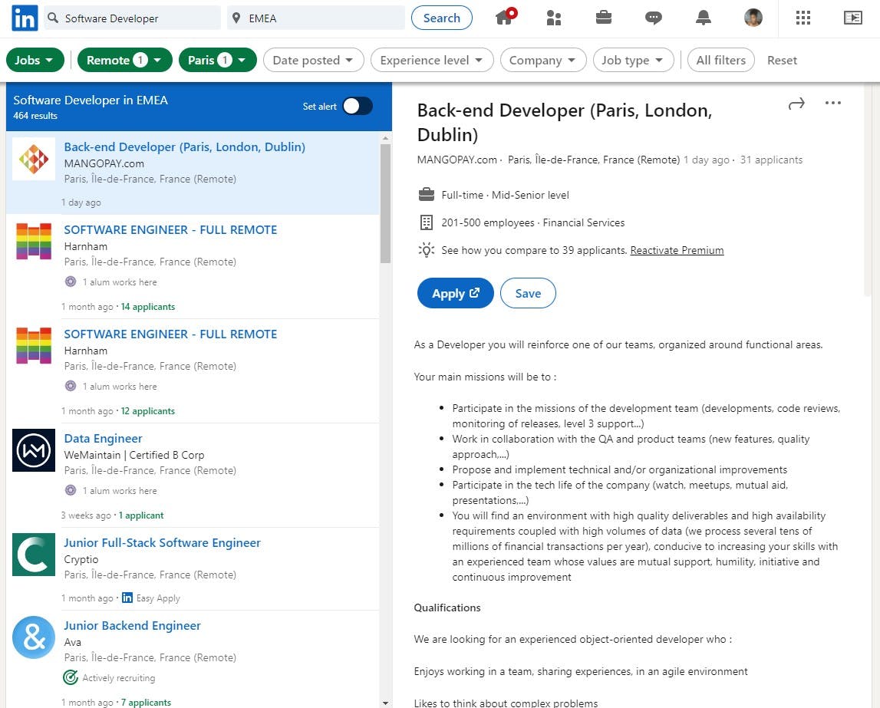
Task: Click the LinkedIn Easy Apply icon for Cryptio
Action: (127, 598)
